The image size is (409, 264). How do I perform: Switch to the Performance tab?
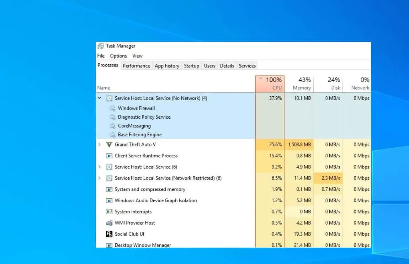click(137, 66)
